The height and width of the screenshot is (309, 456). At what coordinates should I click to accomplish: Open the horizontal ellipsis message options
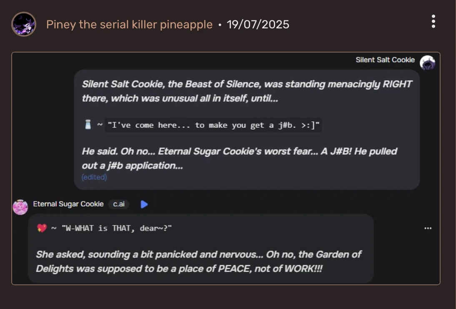tap(428, 228)
